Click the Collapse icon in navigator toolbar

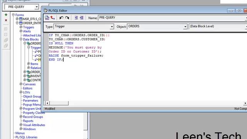[x=6, y=34]
